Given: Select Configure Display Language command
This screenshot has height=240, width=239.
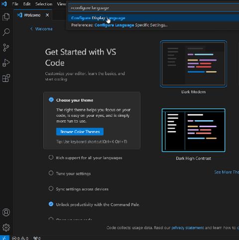Looking at the screenshot, I should (x=153, y=18).
